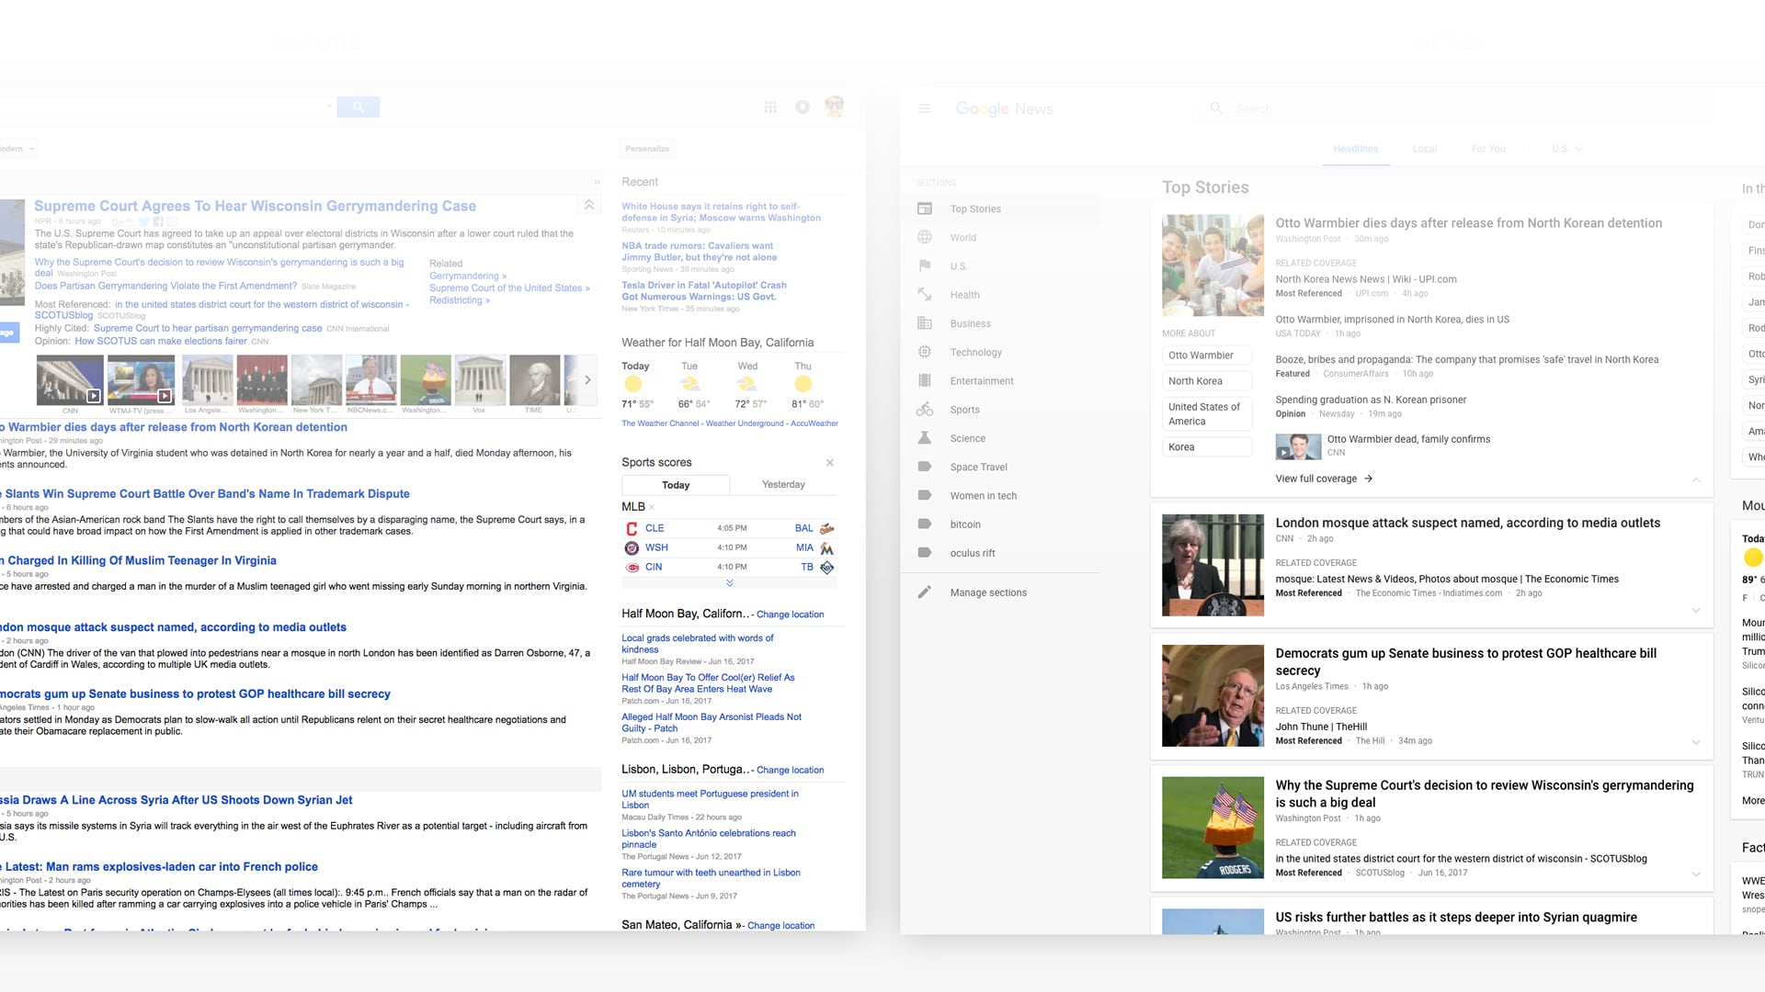Screen dimensions: 1765x992
Task: Open the U.S. edition dropdown
Action: pos(1567,149)
